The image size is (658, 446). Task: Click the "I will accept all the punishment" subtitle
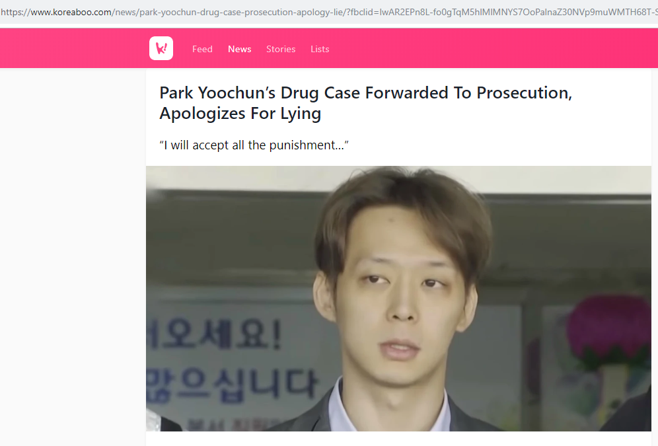254,145
